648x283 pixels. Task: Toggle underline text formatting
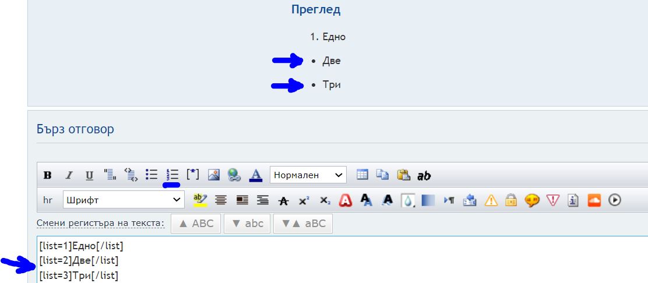point(89,175)
